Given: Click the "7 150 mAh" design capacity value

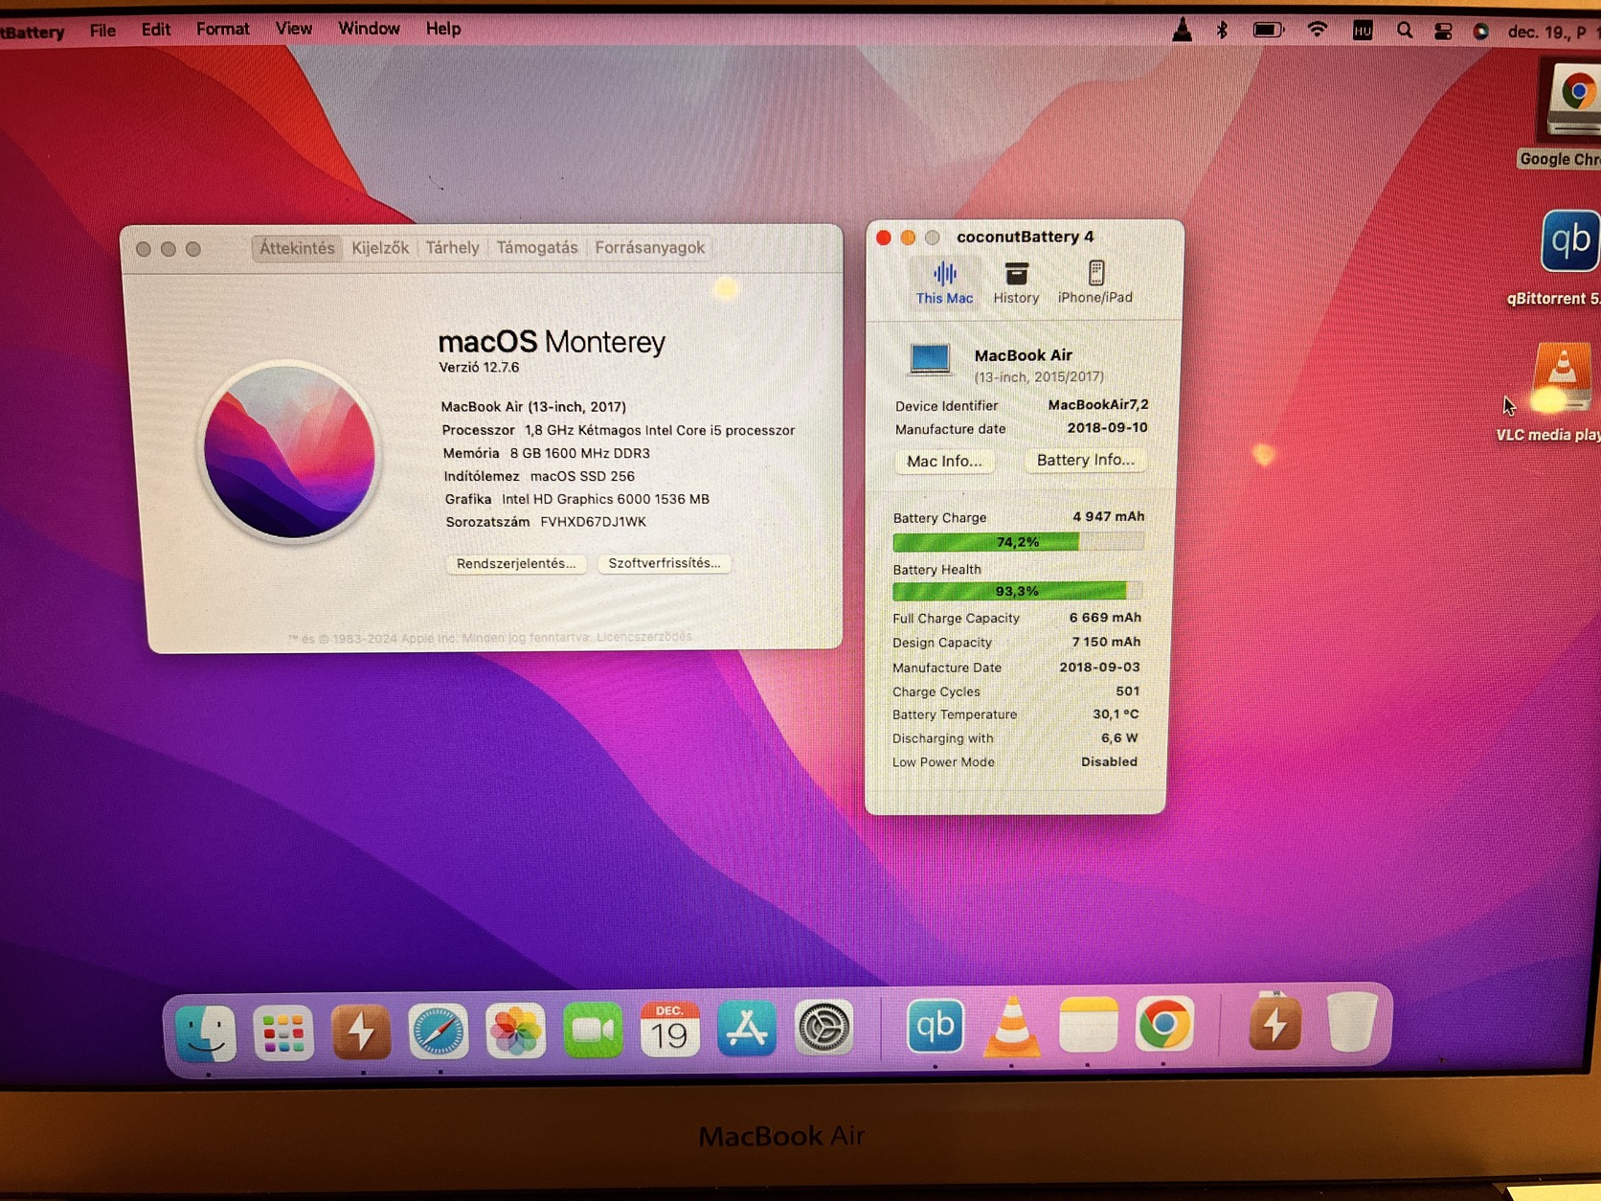Looking at the screenshot, I should point(1106,642).
